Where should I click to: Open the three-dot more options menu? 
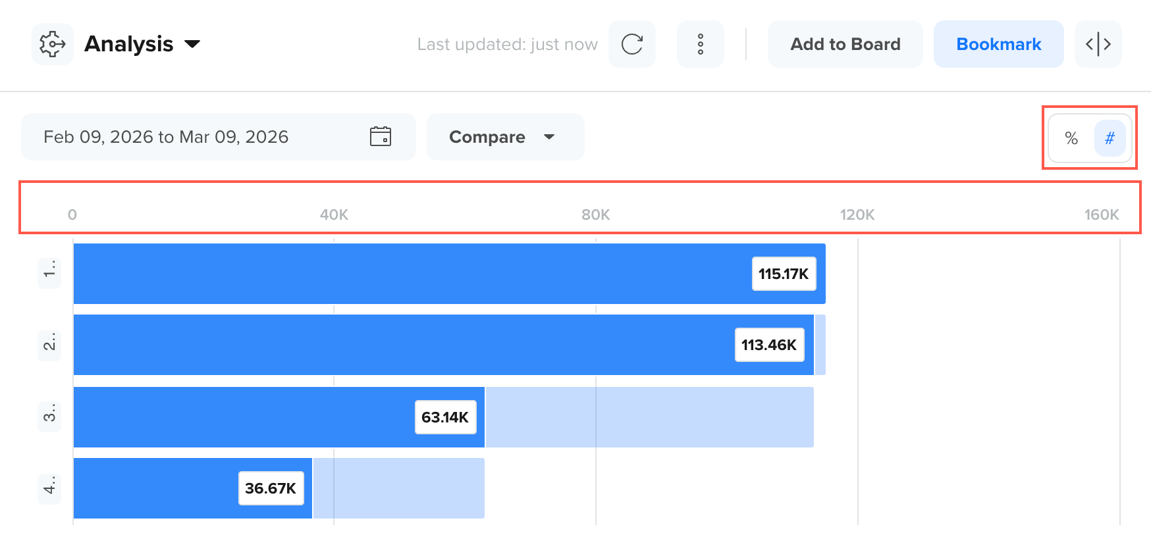pyautogui.click(x=701, y=44)
